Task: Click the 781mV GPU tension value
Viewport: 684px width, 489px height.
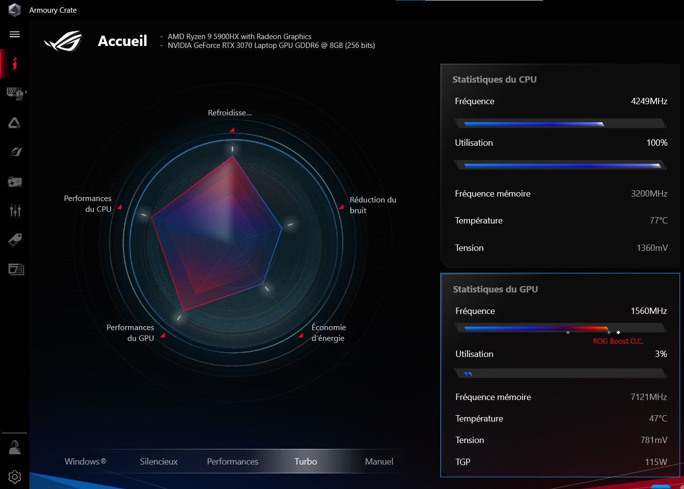Action: coord(654,440)
